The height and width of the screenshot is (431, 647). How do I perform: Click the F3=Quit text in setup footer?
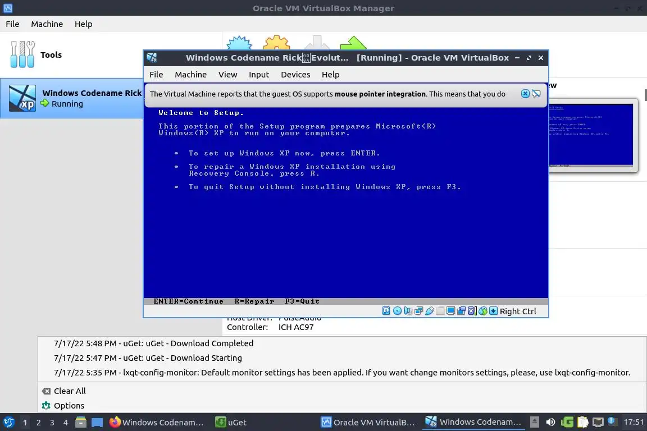tap(302, 301)
